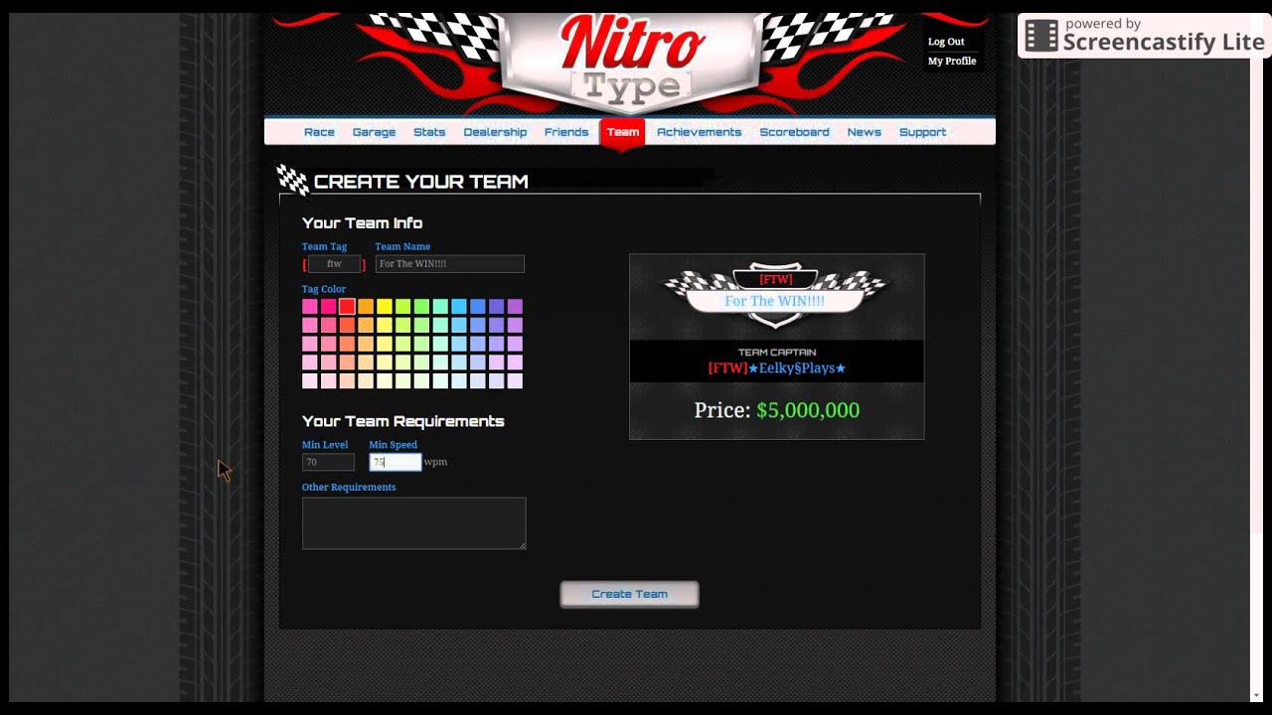Screen dimensions: 1272x715
Task: Select the yellow-green lime swatch in top row
Action: click(402, 307)
